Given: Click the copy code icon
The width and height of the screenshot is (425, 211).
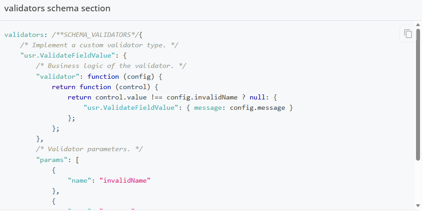Looking at the screenshot, I should (408, 34).
